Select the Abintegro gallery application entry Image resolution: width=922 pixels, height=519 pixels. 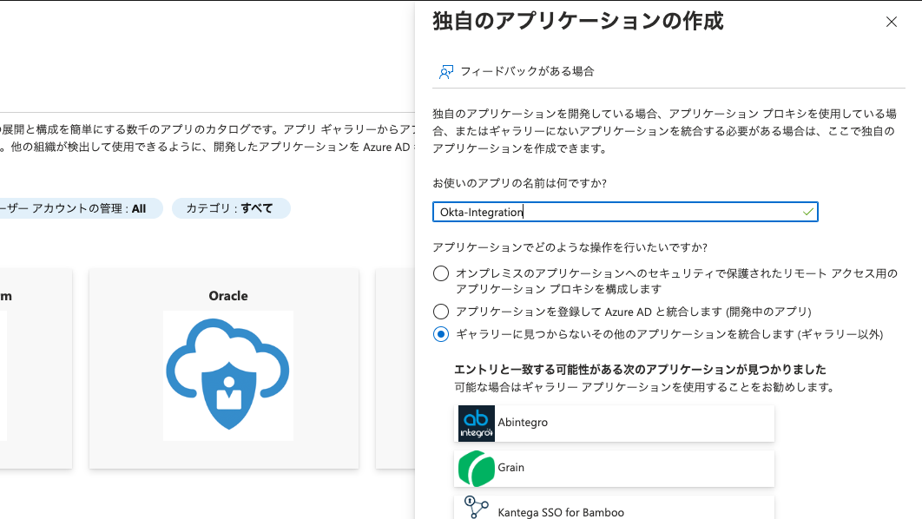coord(614,424)
